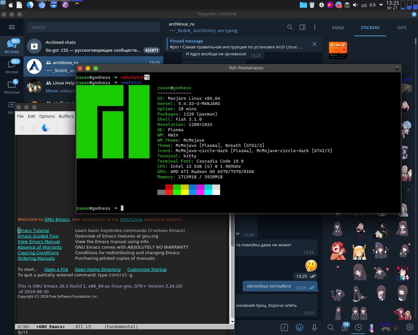Show recently used stickers clock icon
The image size is (418, 335).
coord(358,327)
